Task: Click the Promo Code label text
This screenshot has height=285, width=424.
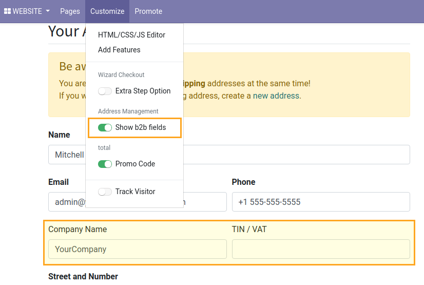Action: coord(135,164)
